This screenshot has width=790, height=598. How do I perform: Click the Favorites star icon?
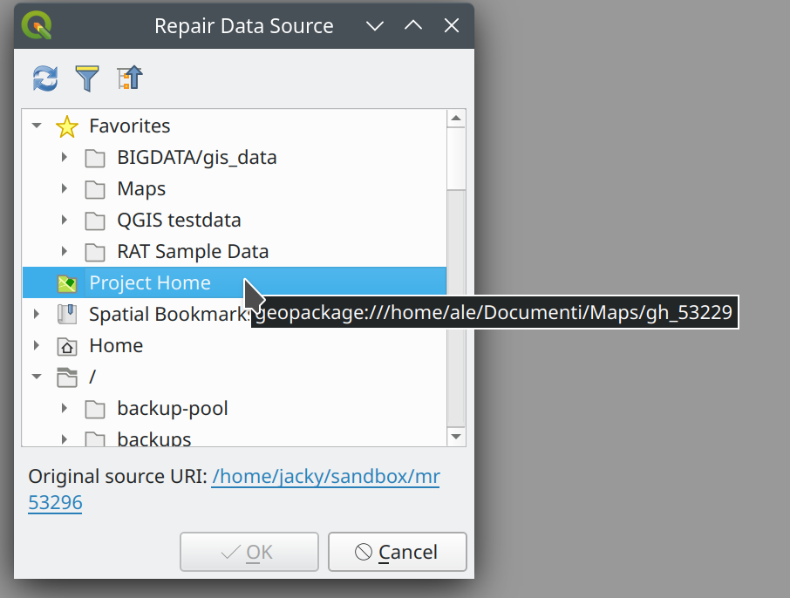pos(67,126)
